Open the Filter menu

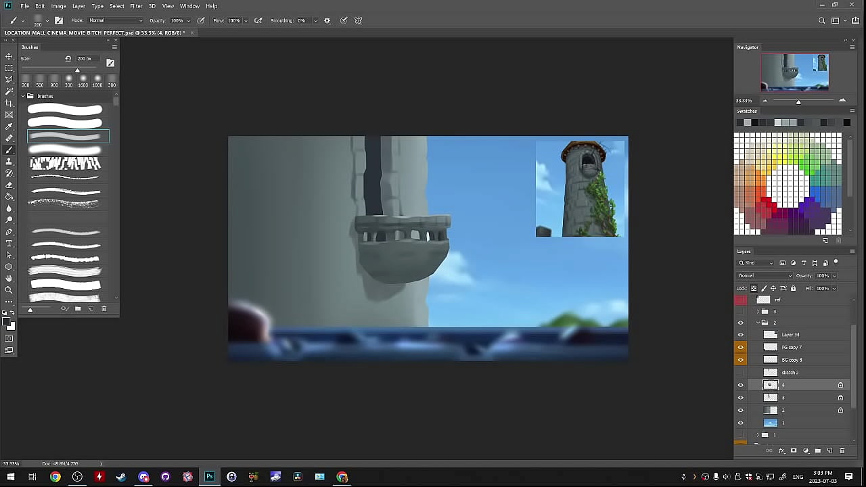coord(136,6)
